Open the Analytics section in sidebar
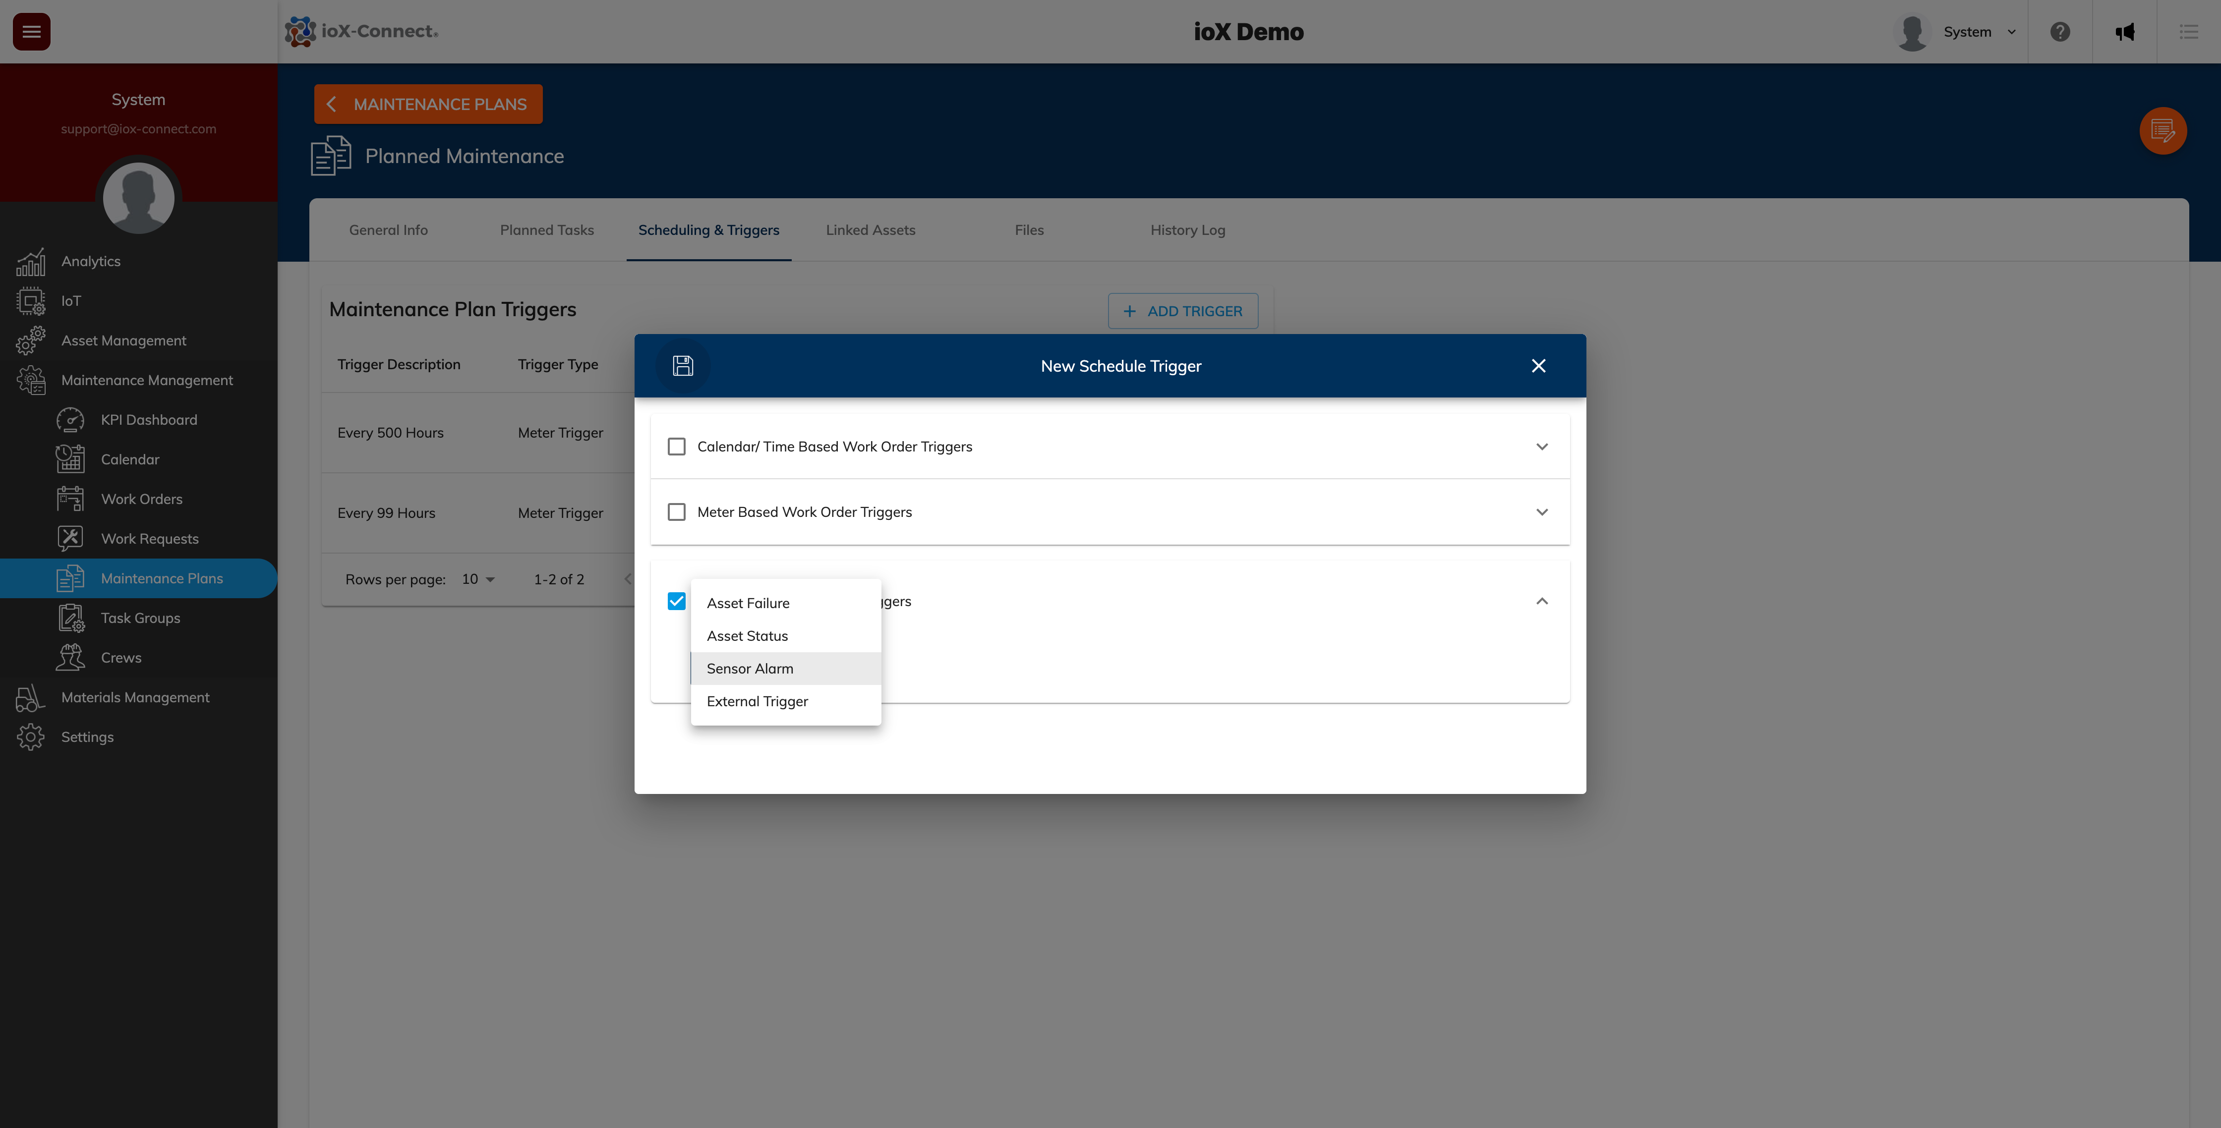 tap(91, 260)
